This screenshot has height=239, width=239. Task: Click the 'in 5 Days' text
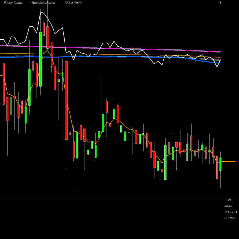click(229, 218)
